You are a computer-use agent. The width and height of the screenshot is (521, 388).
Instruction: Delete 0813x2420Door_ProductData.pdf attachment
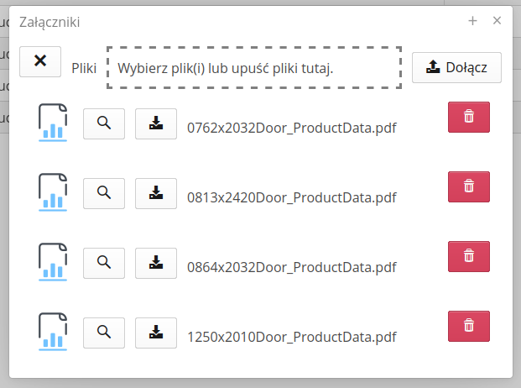pyautogui.click(x=469, y=186)
